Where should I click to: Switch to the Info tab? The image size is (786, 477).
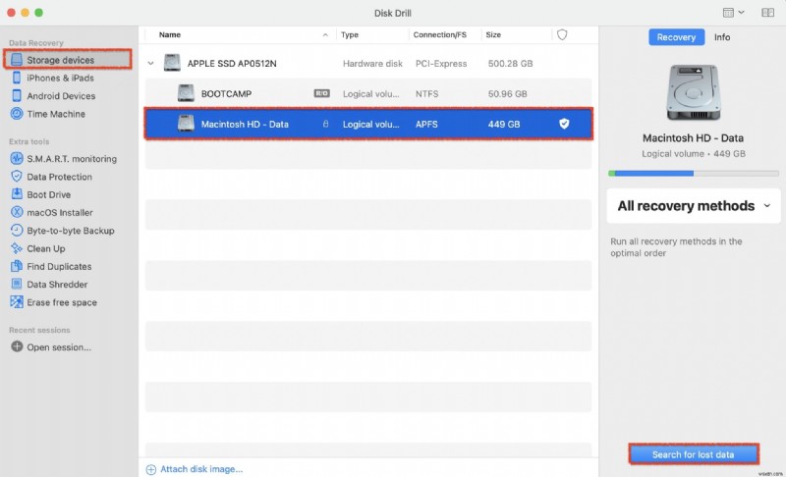(722, 37)
